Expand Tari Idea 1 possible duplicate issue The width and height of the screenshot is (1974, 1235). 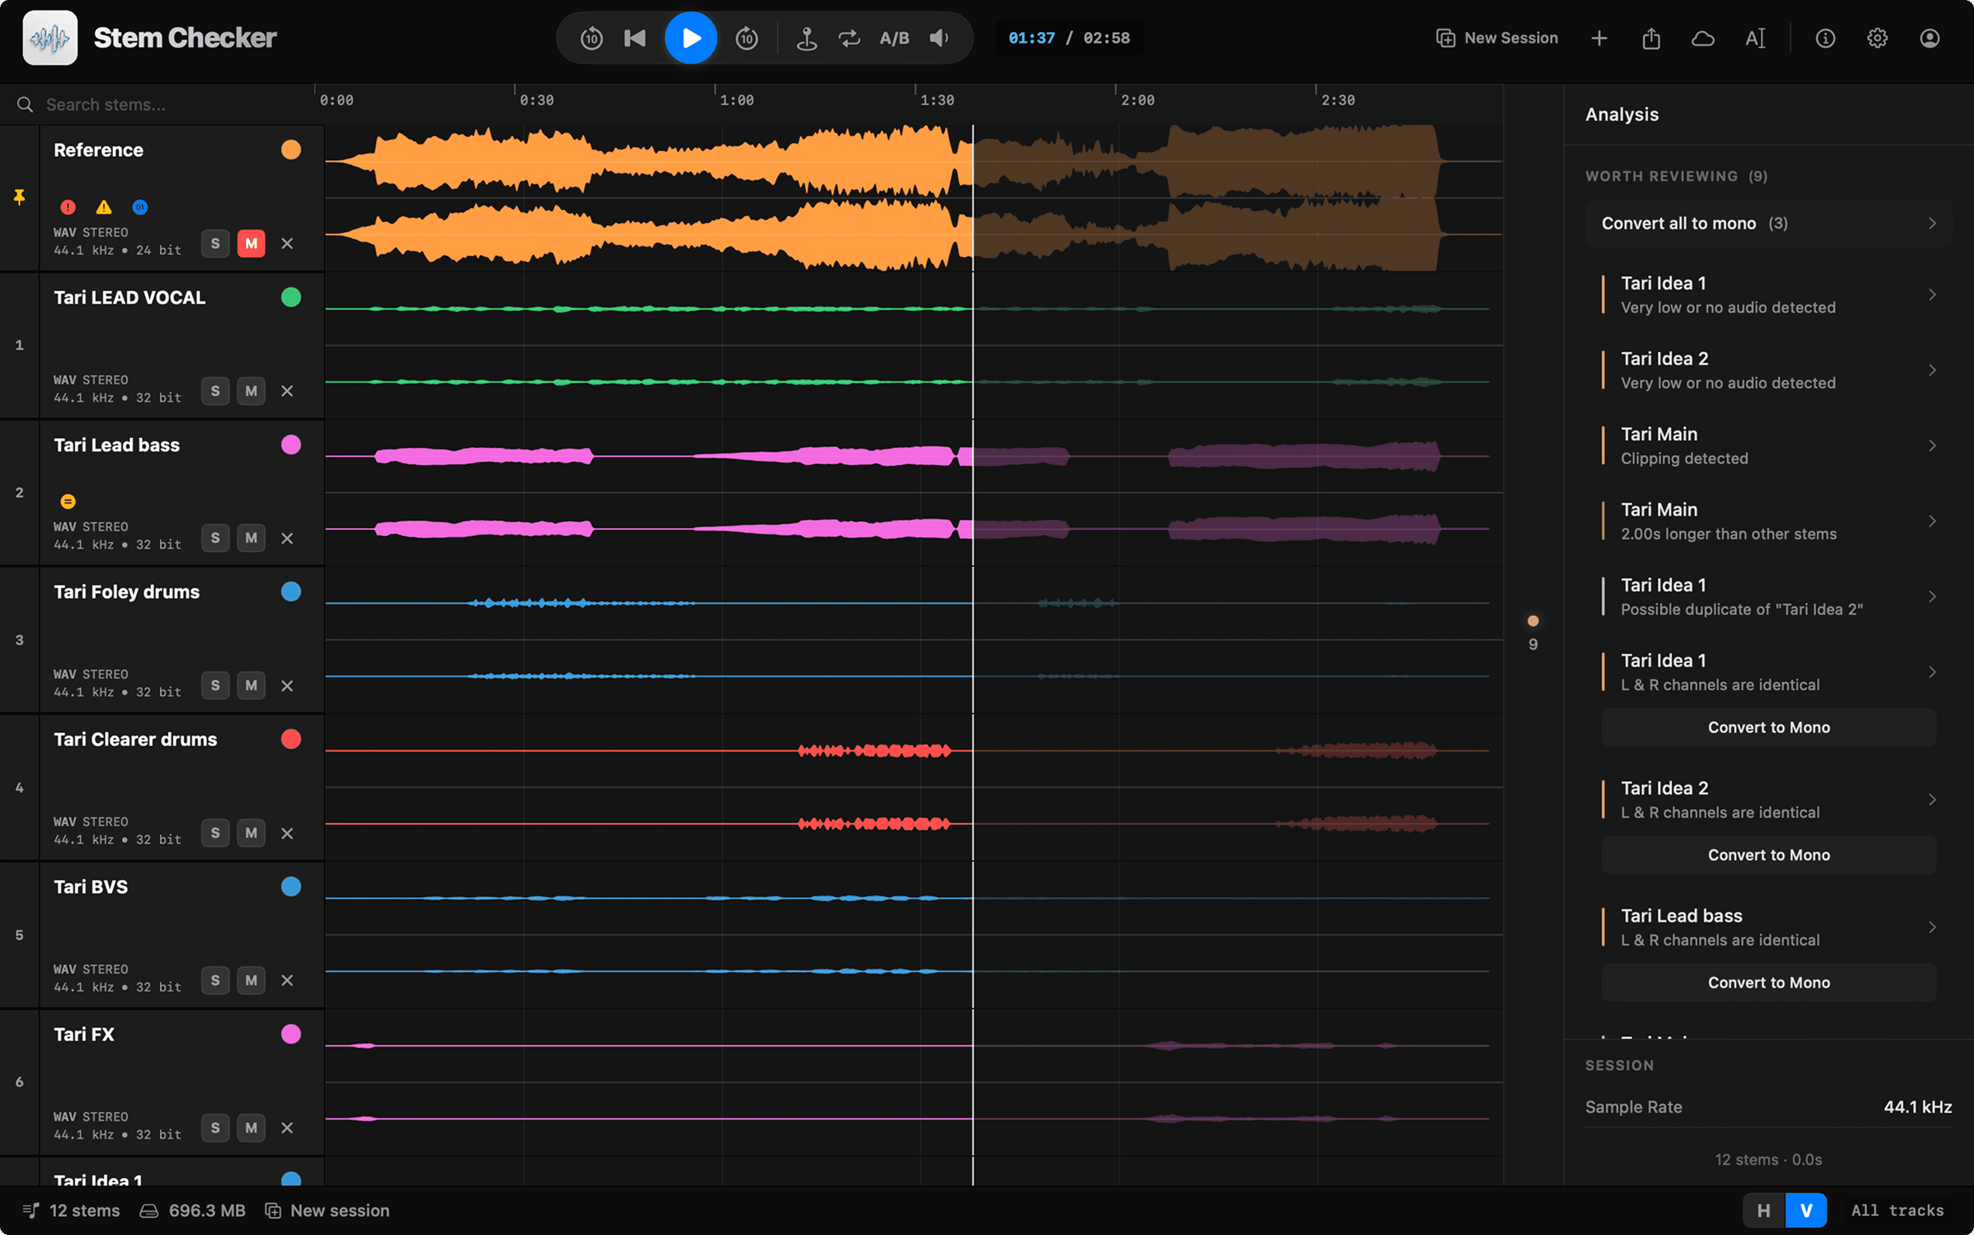(1768, 597)
